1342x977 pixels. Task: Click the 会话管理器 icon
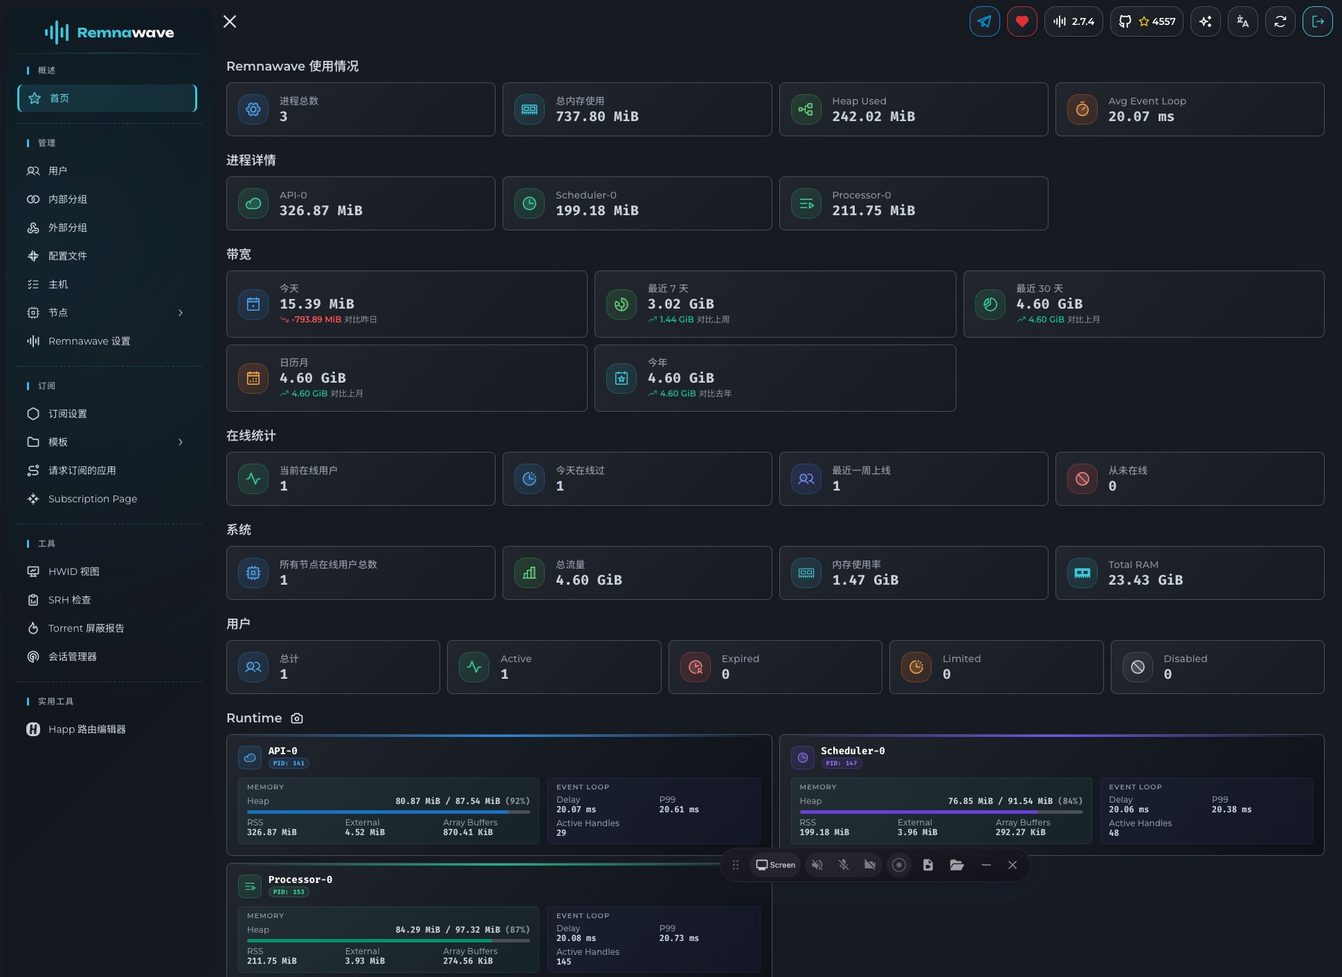pyautogui.click(x=33, y=657)
